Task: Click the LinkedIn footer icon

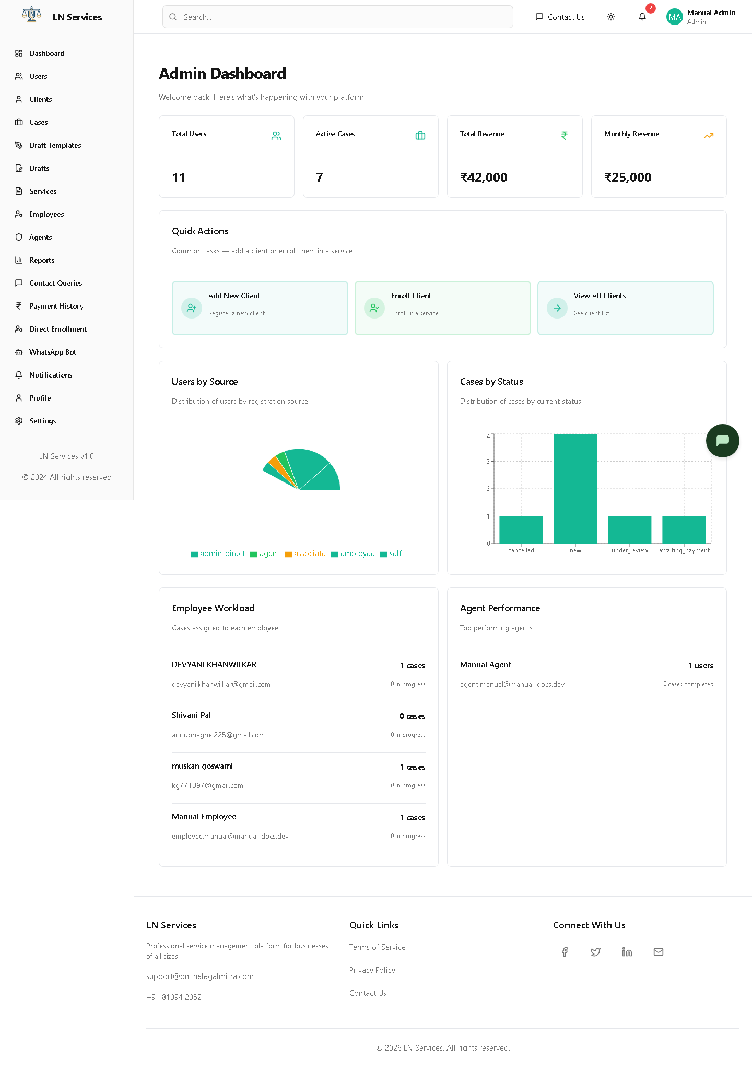Action: 627,952
